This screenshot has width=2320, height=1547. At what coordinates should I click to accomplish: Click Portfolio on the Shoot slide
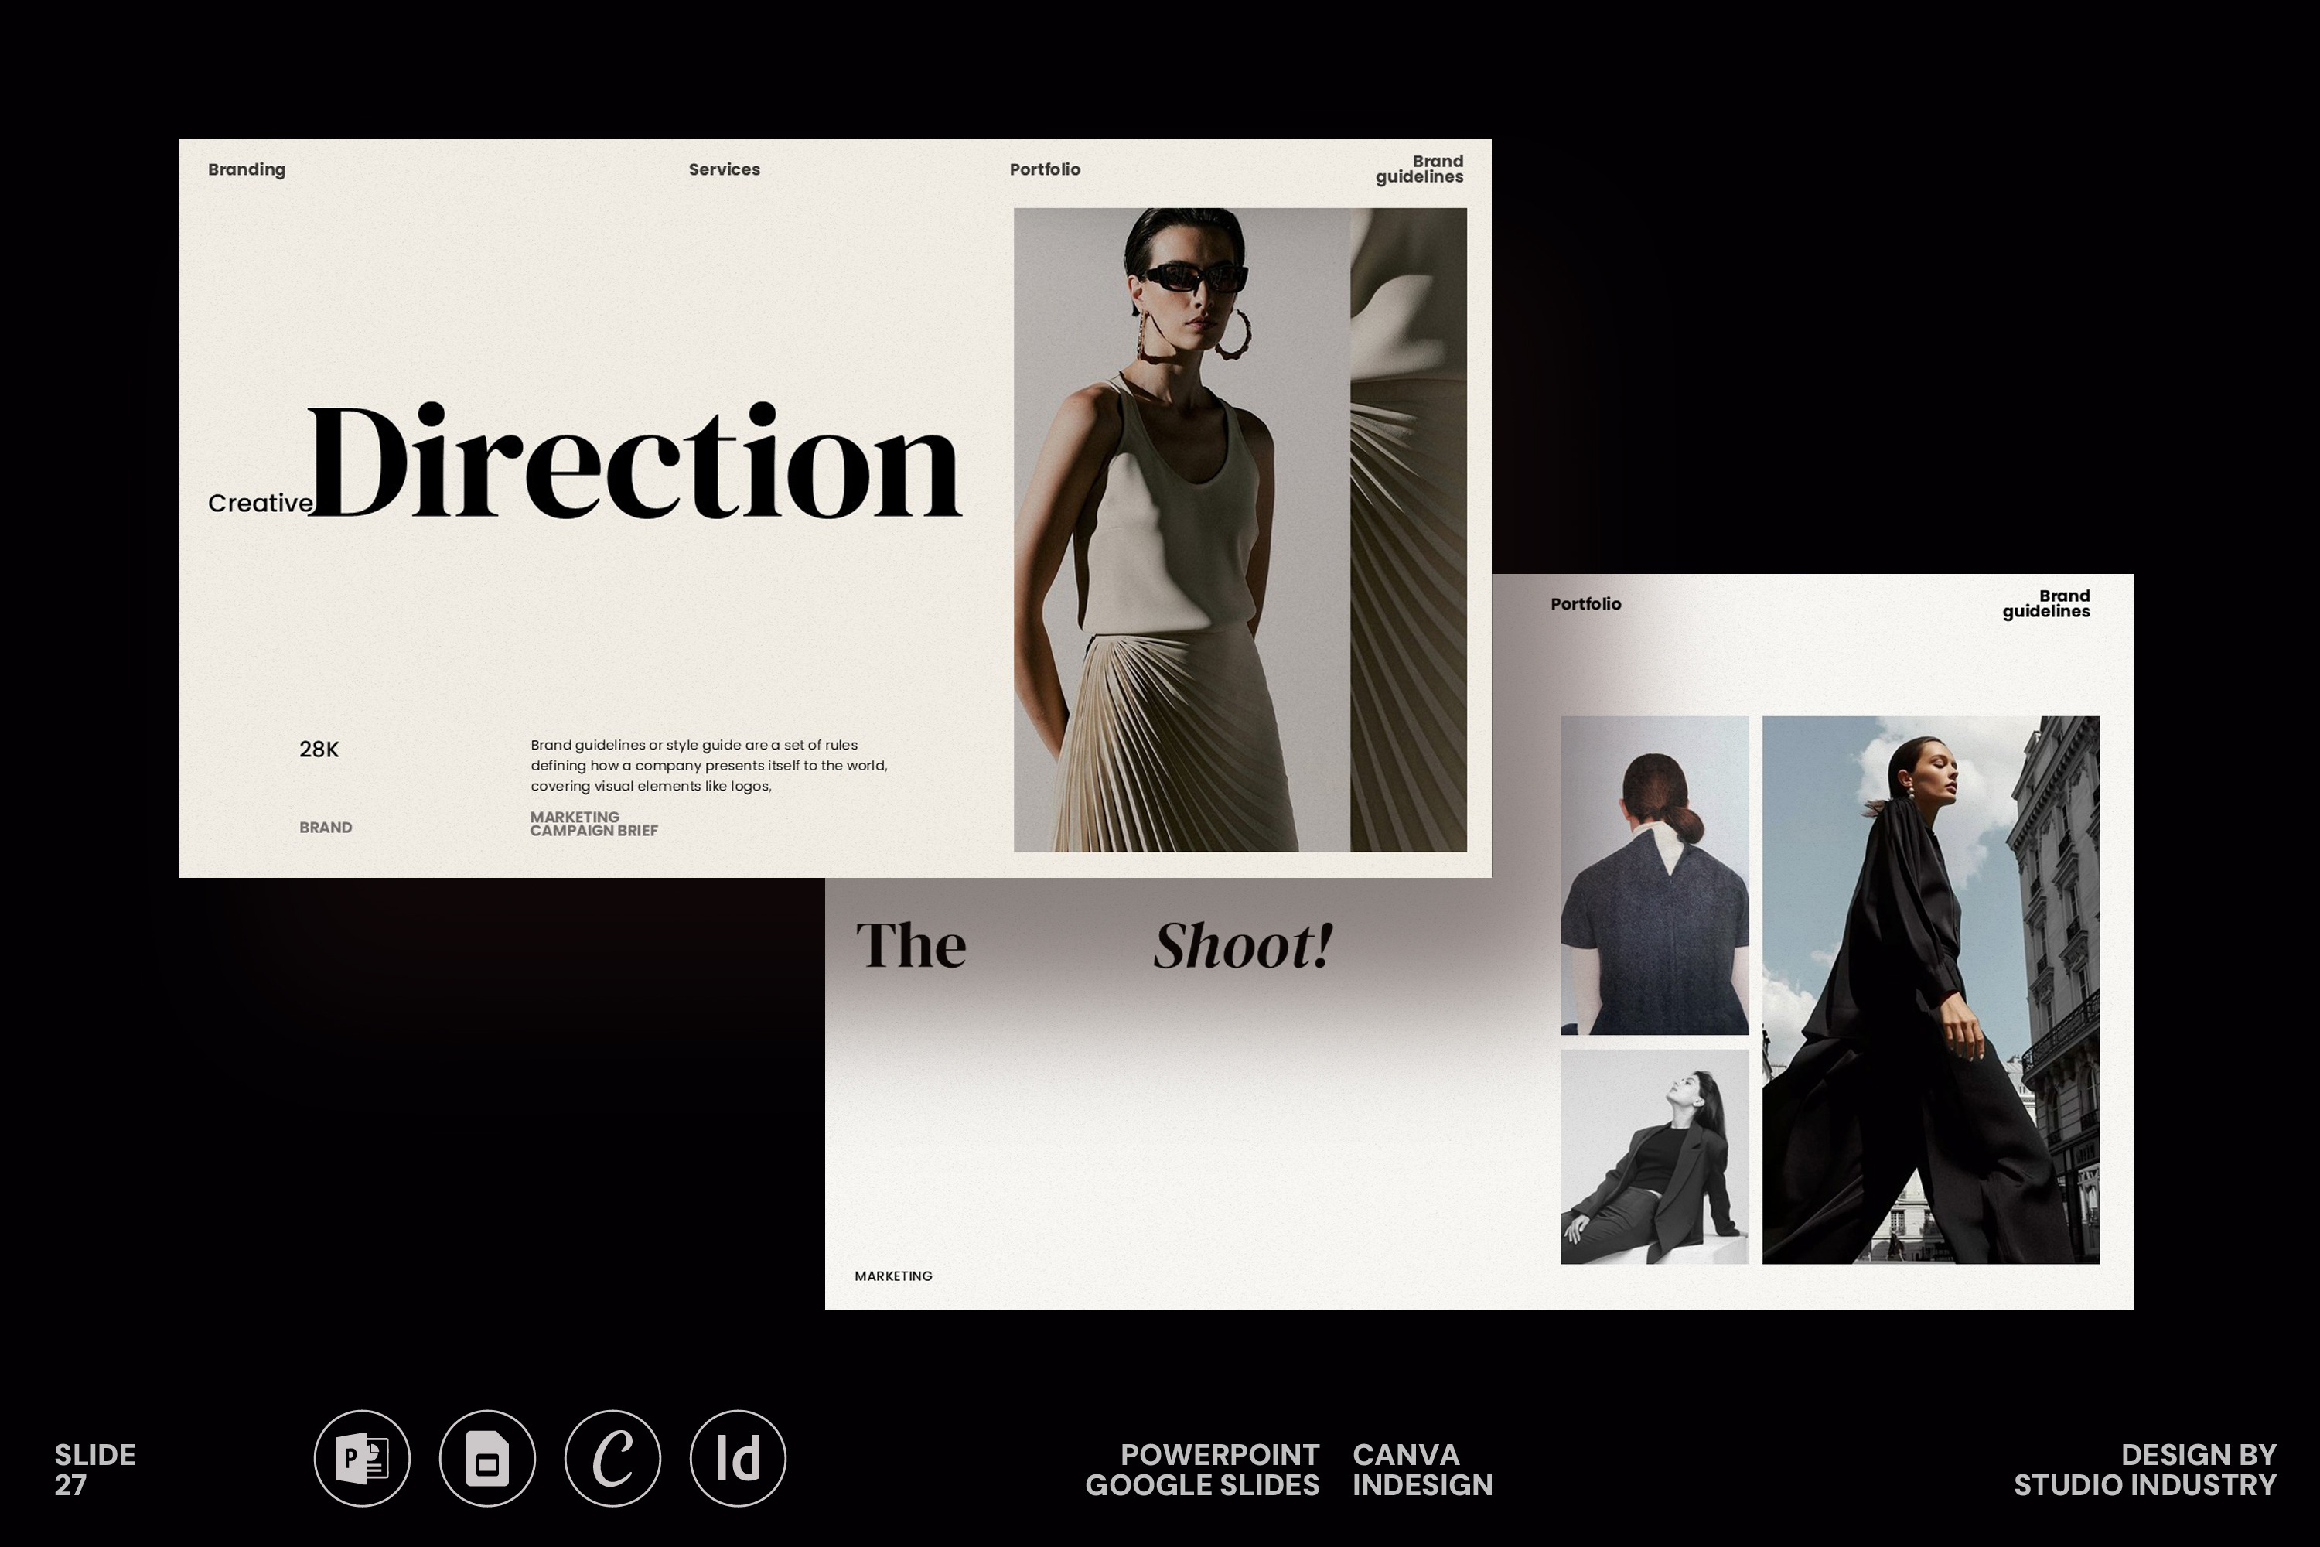point(1585,604)
